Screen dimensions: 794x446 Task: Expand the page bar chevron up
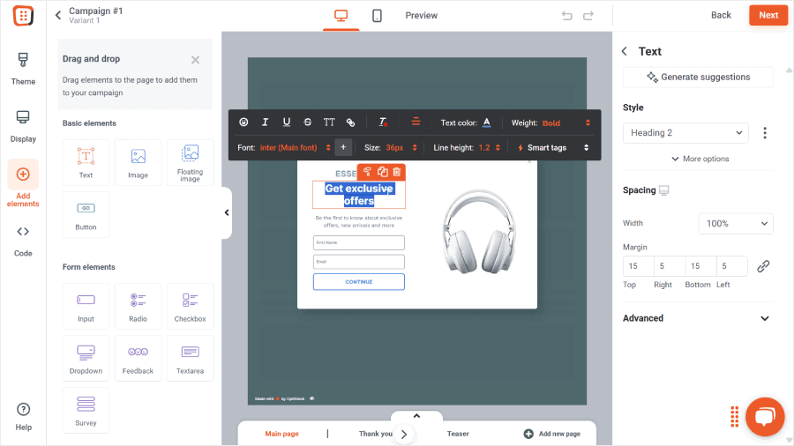[416, 416]
